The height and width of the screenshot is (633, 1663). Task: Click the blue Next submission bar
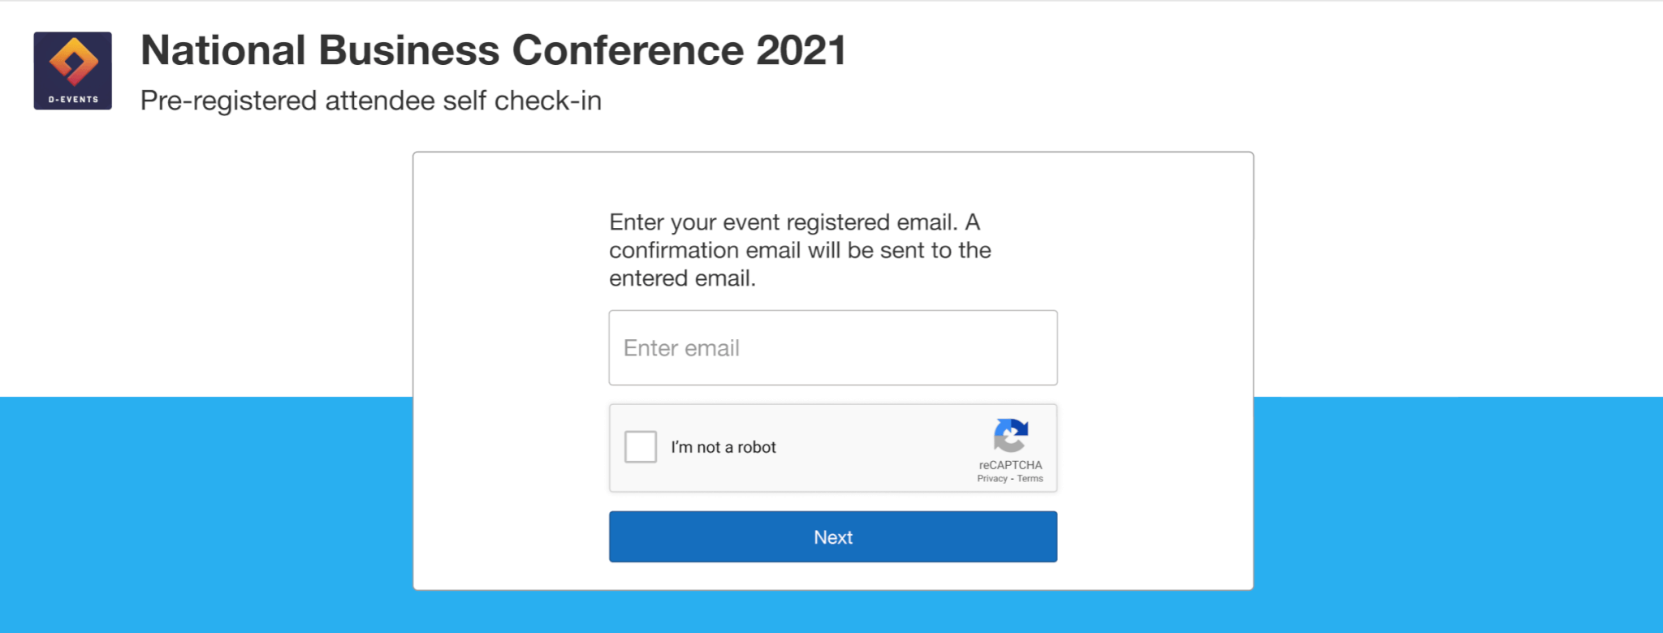pos(832,536)
